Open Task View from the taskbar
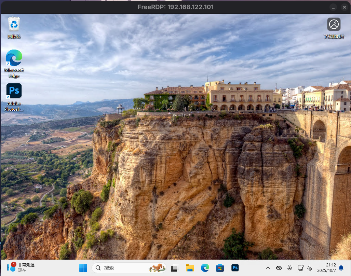351x276 pixels. (175, 268)
